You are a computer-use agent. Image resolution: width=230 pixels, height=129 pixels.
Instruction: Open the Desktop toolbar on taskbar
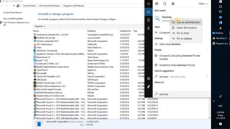click(218, 33)
